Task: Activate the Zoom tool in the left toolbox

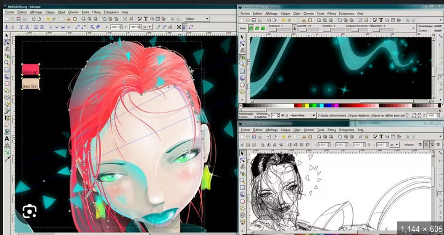Action: [7, 63]
